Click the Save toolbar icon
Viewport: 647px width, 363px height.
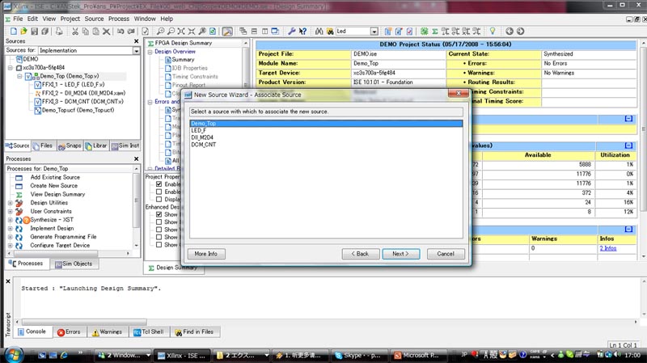[x=34, y=32]
